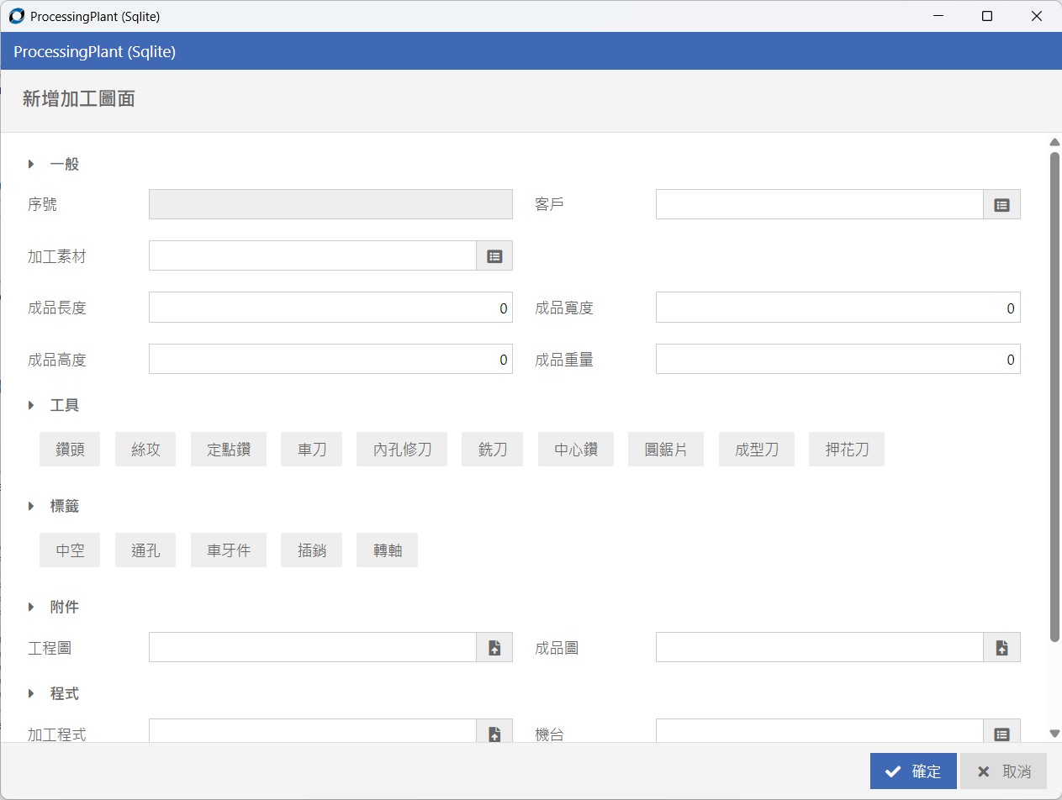Screen dimensions: 1062x800
Task: Click the 加工素材 input field
Action: tap(313, 256)
